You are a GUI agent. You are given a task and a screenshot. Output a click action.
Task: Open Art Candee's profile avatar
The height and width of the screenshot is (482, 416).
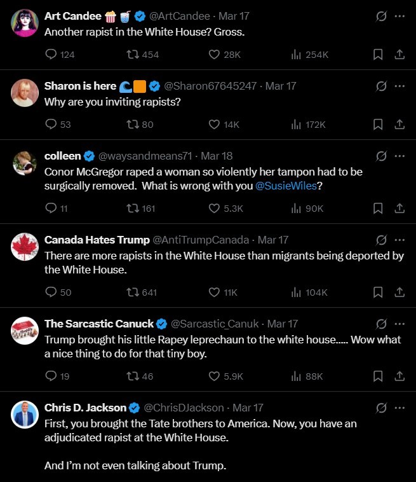click(25, 23)
